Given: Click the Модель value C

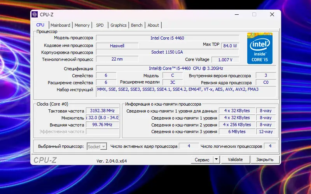Looking at the screenshot, I should (173, 75).
